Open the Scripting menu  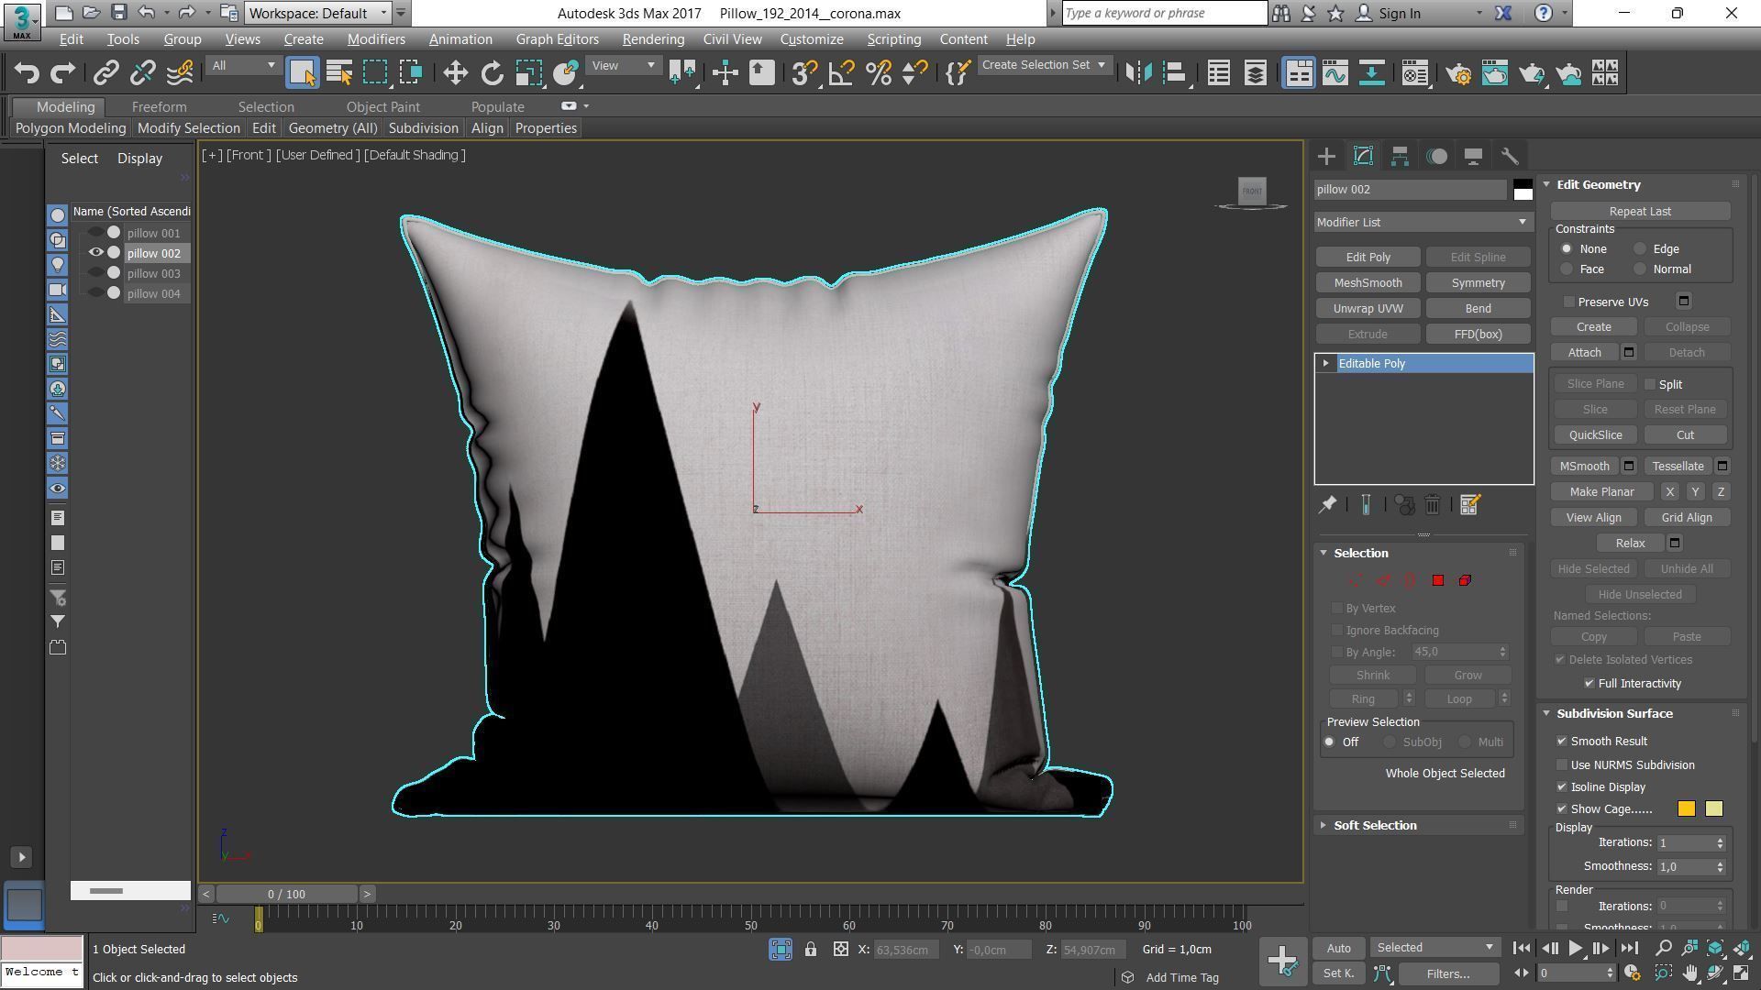[x=893, y=39]
